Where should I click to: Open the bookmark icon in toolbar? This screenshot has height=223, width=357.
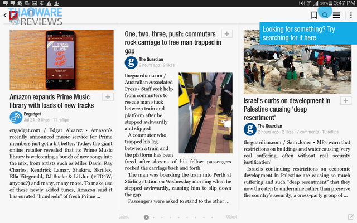(314, 15)
